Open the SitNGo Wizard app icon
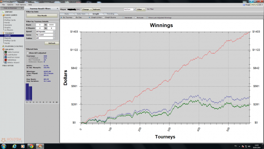Image resolution: width=264 pixels, height=149 pixels. tap(6, 62)
